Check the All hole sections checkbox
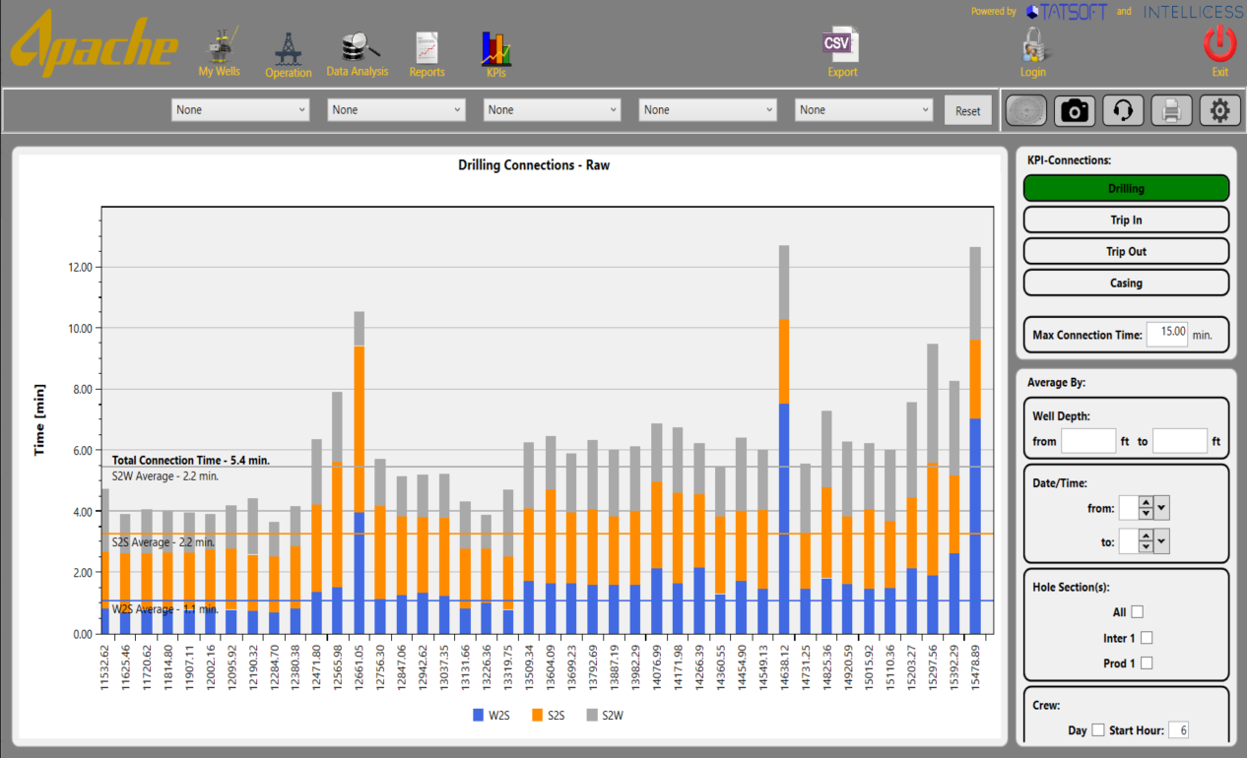The width and height of the screenshot is (1247, 758). 1137,612
